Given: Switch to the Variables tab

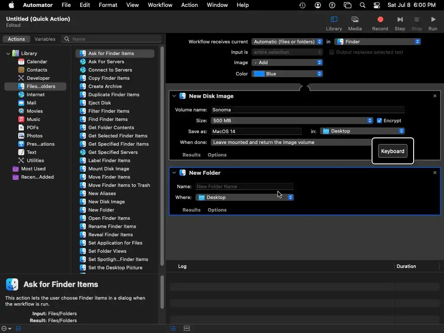Looking at the screenshot, I should (x=45, y=39).
